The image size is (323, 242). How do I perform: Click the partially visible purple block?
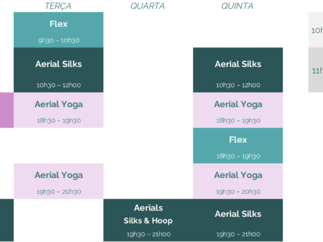click(7, 110)
